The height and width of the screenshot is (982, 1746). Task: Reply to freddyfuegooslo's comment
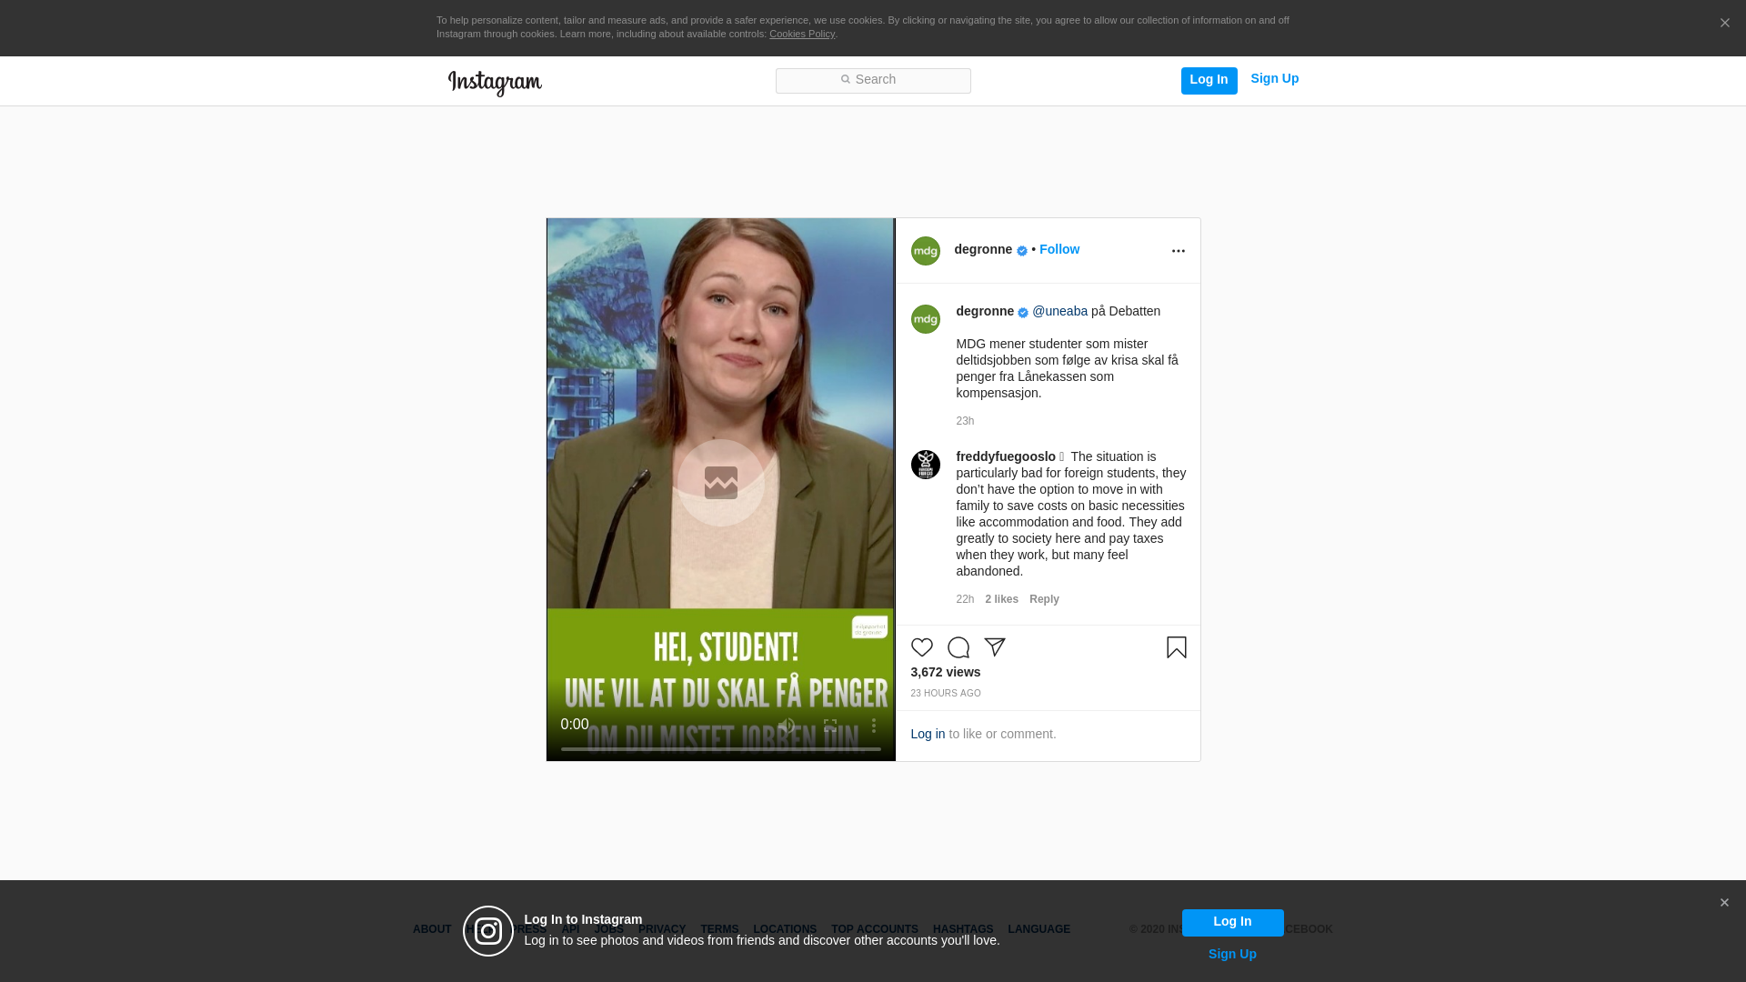[x=1044, y=599]
